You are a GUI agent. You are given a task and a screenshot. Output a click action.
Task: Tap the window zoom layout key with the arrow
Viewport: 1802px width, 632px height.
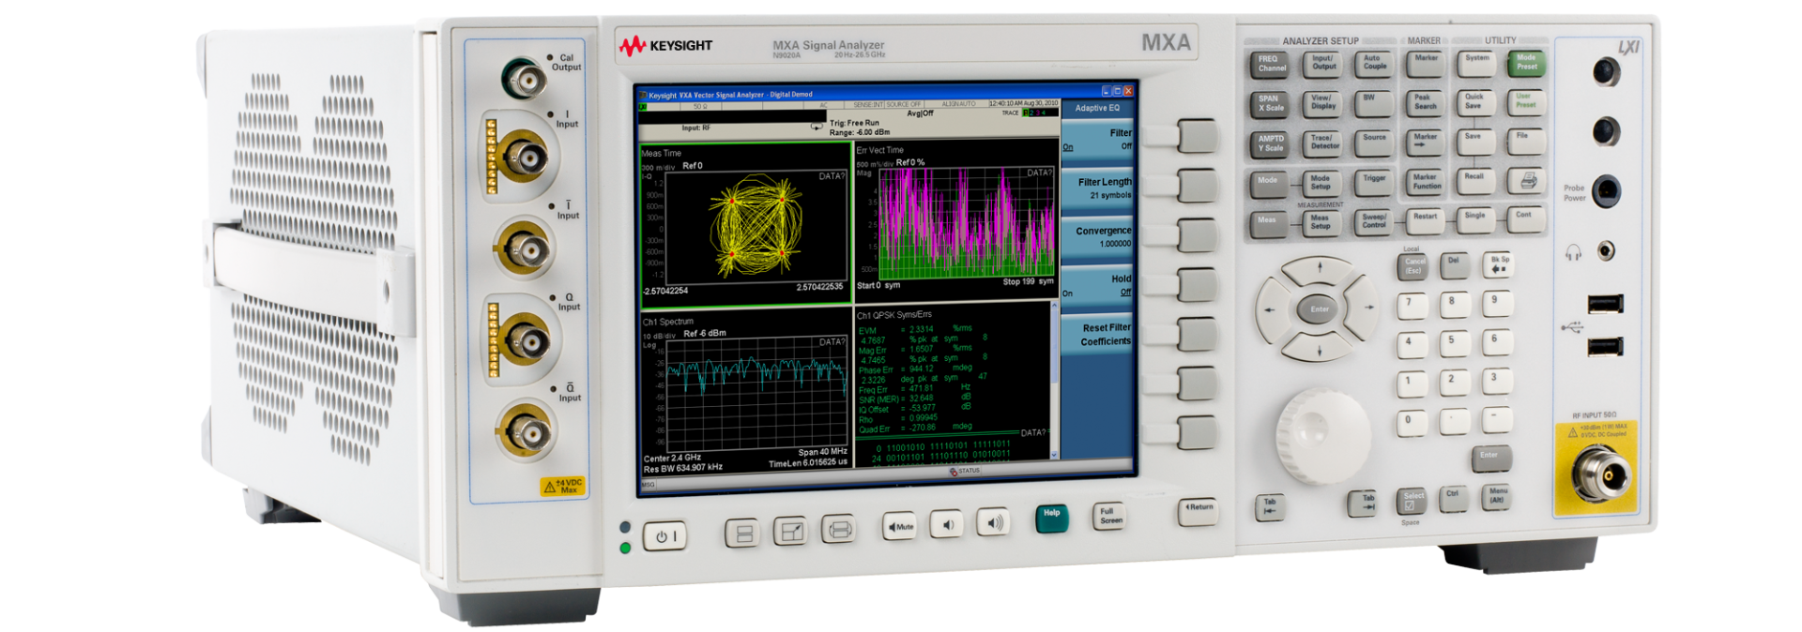[791, 532]
